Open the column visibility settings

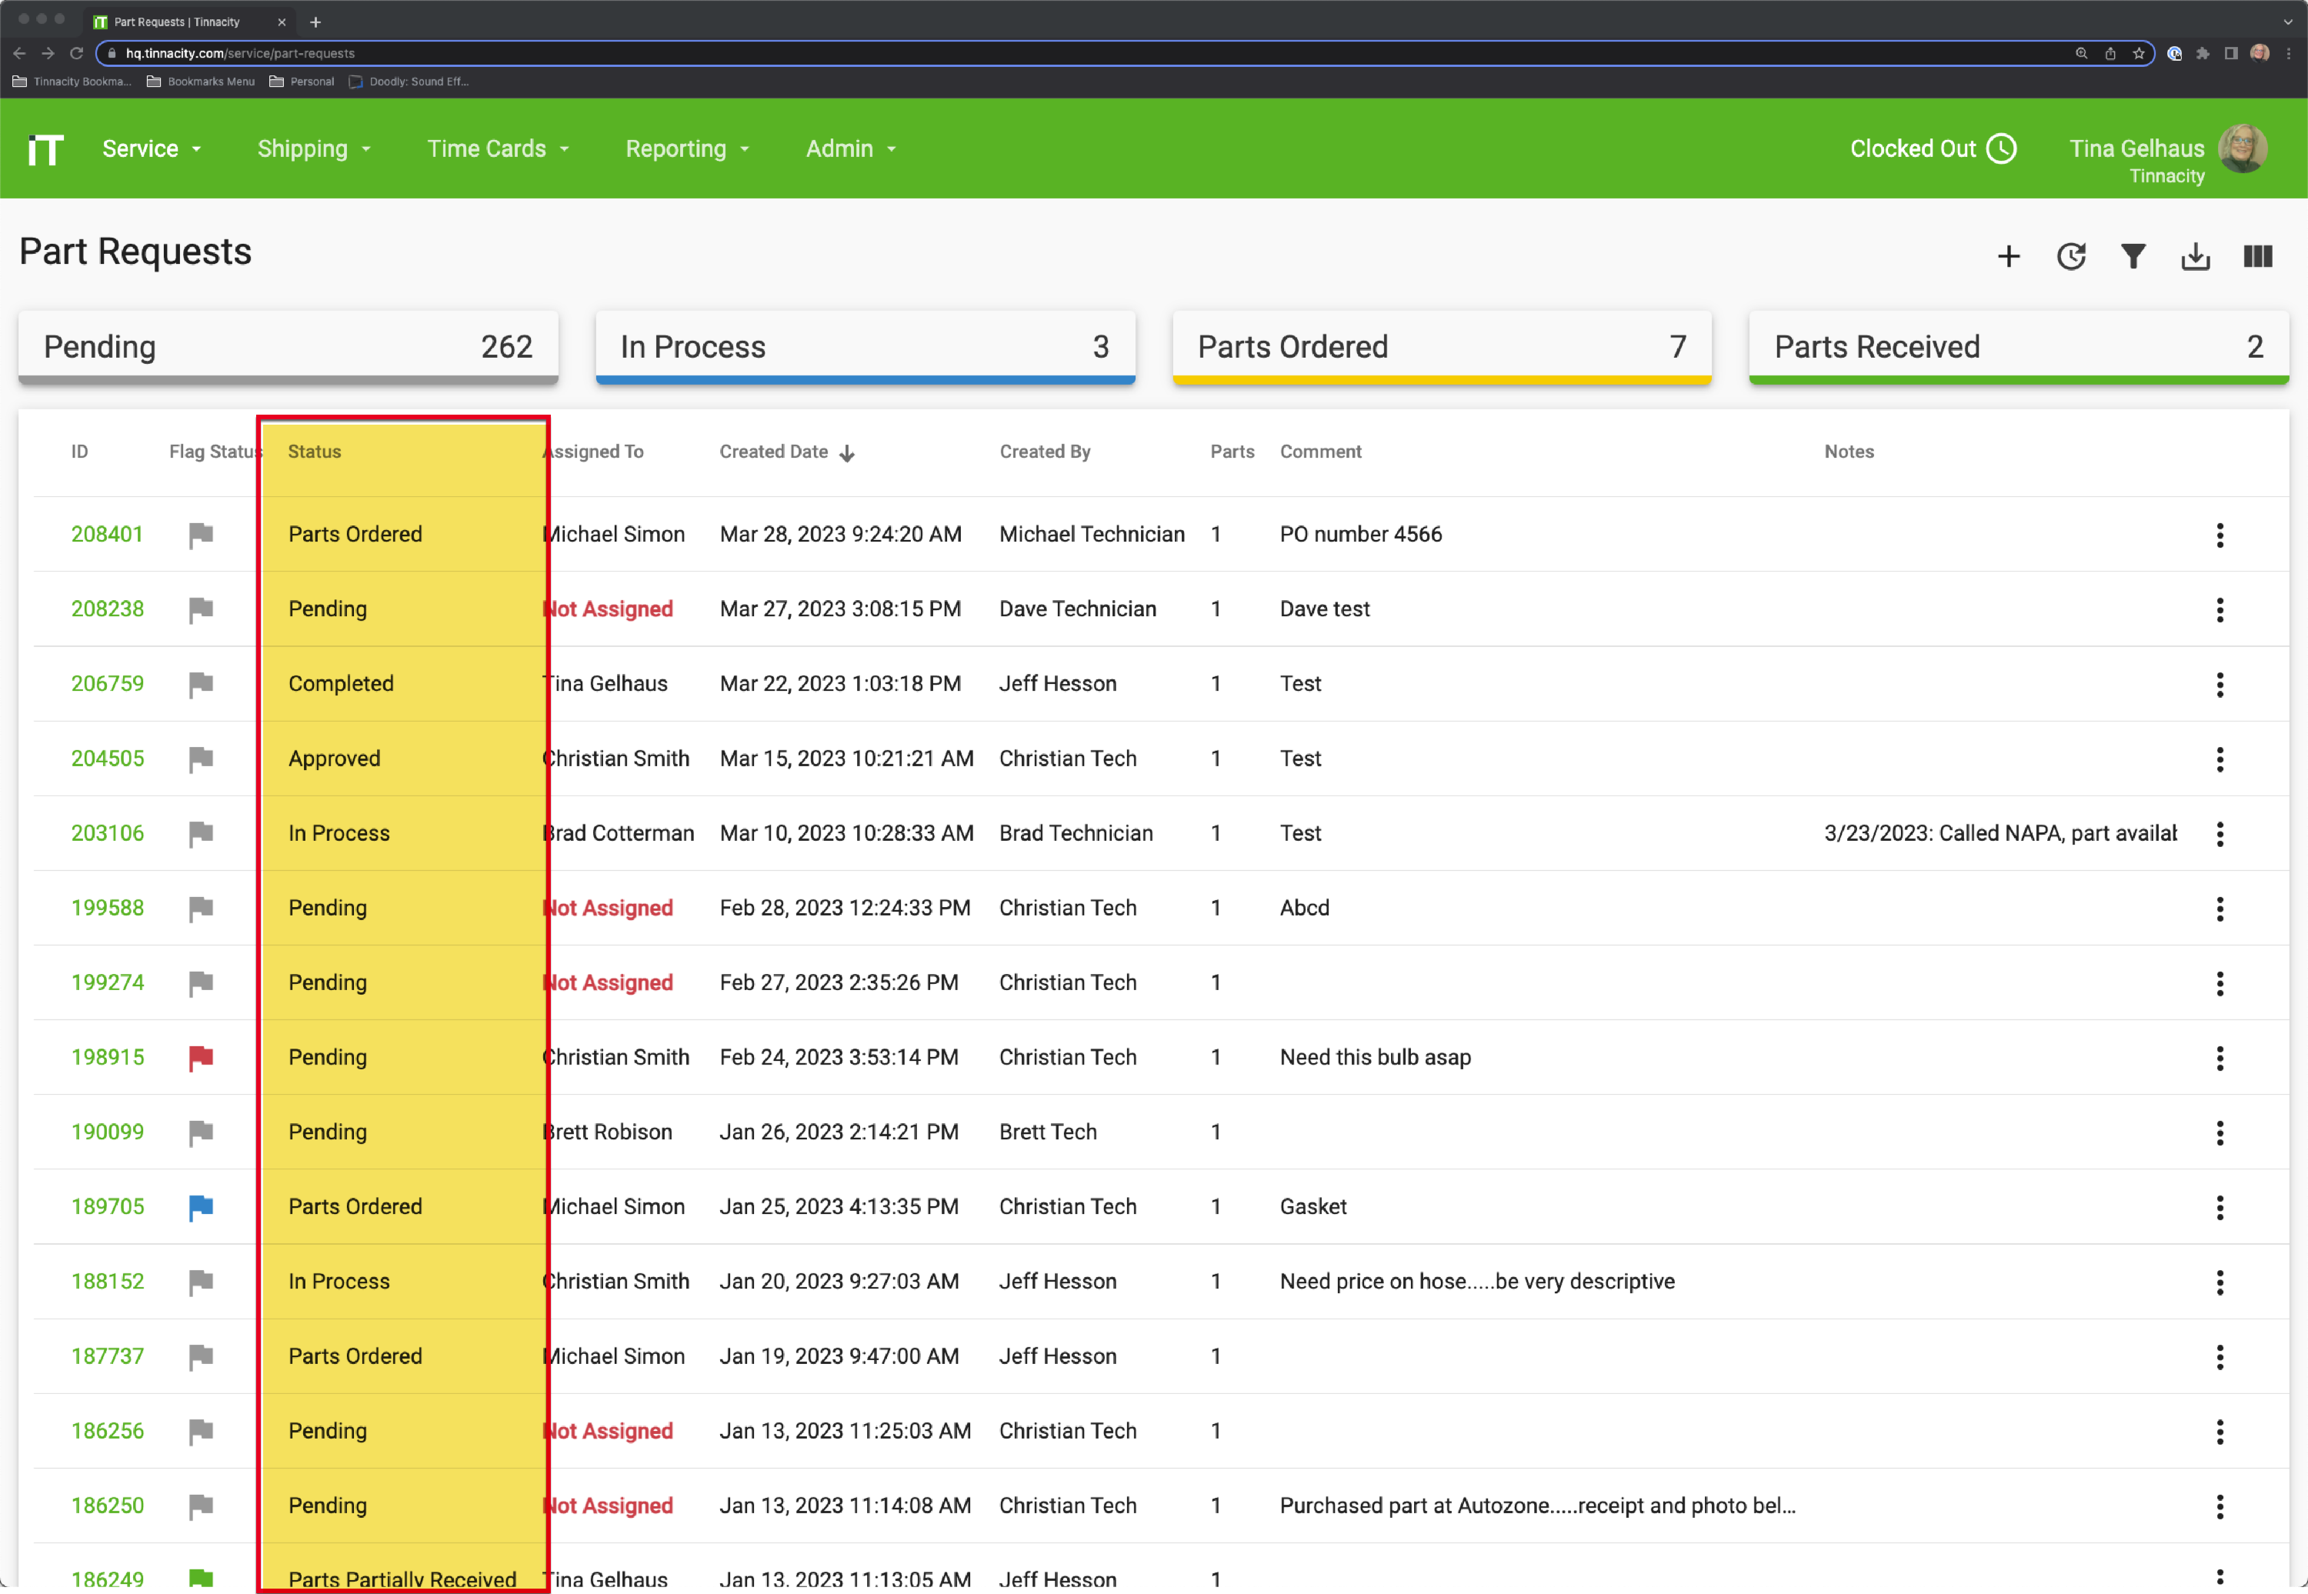2258,257
